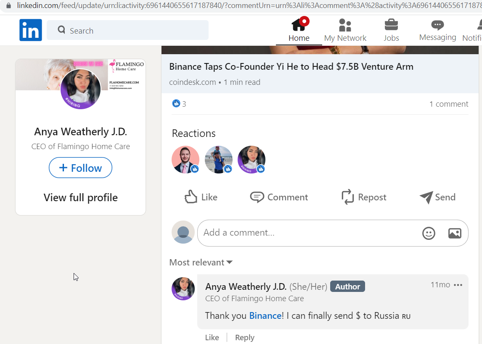Click the browser padlock security icon

pos(8,5)
